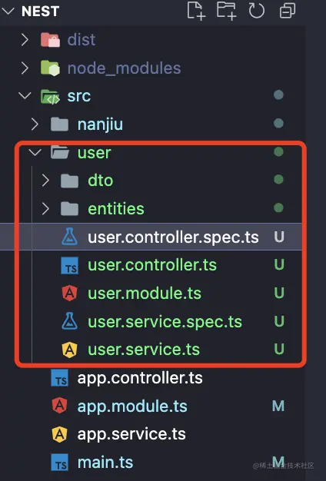Click the yellow icon of user.service.ts
Image resolution: width=326 pixels, height=481 pixels.
pyautogui.click(x=70, y=350)
